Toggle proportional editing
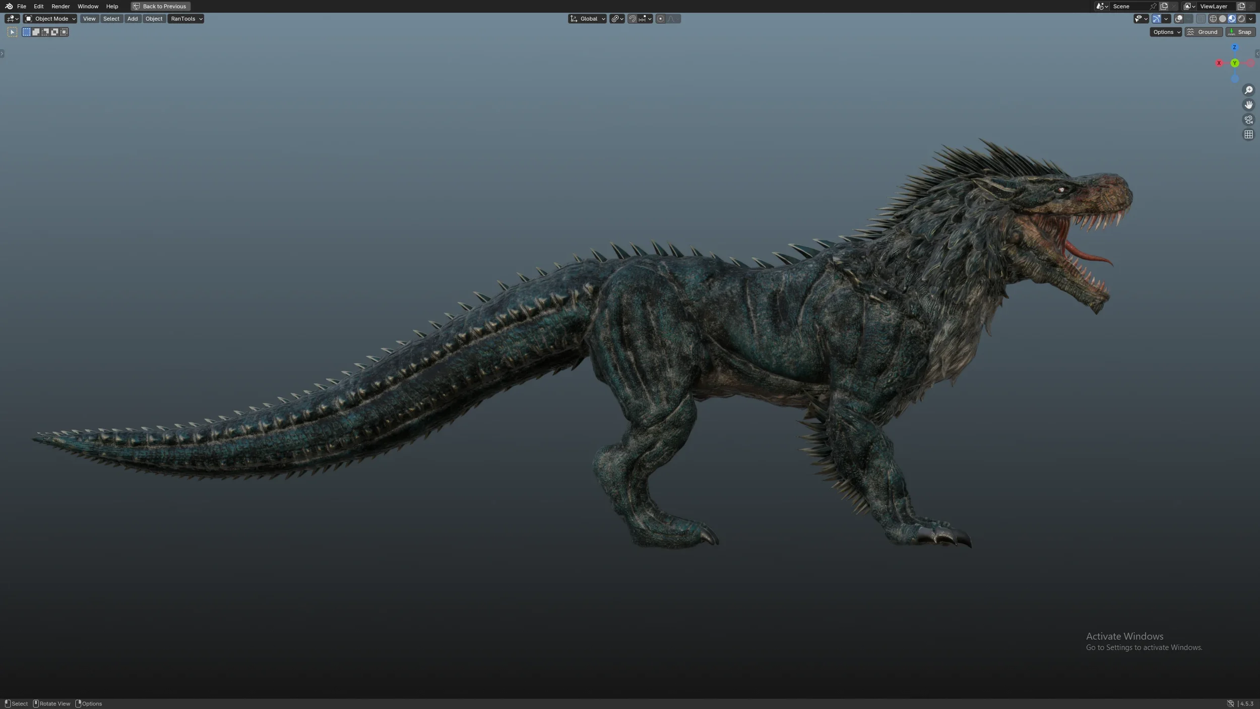This screenshot has width=1260, height=709. click(x=660, y=19)
